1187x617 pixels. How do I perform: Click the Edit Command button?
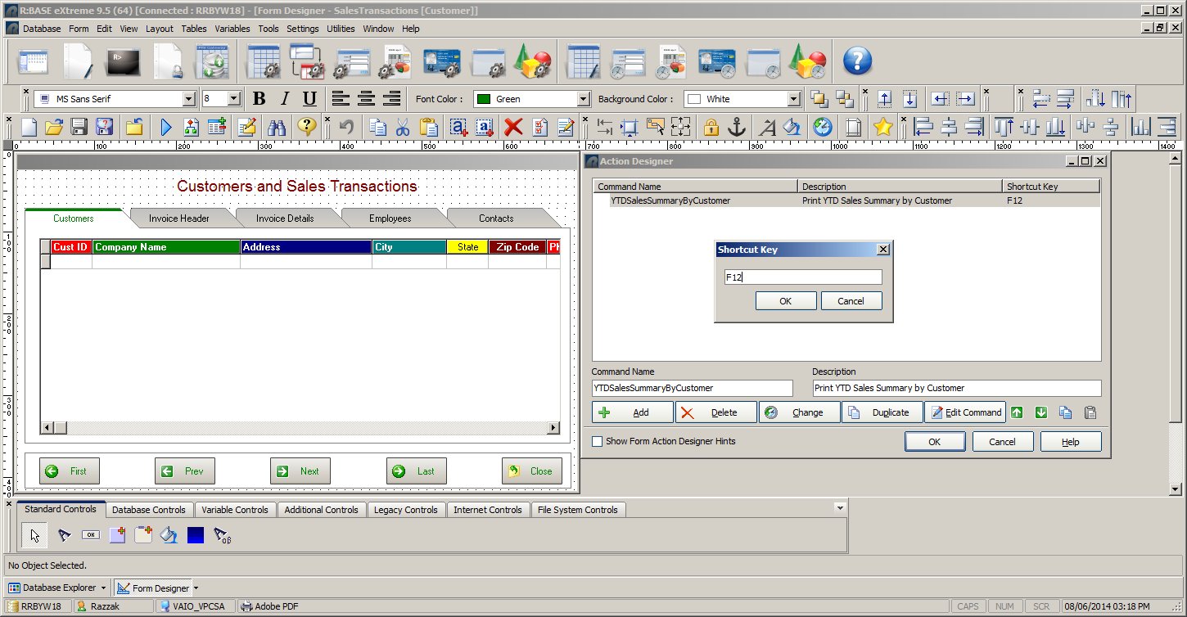click(964, 412)
